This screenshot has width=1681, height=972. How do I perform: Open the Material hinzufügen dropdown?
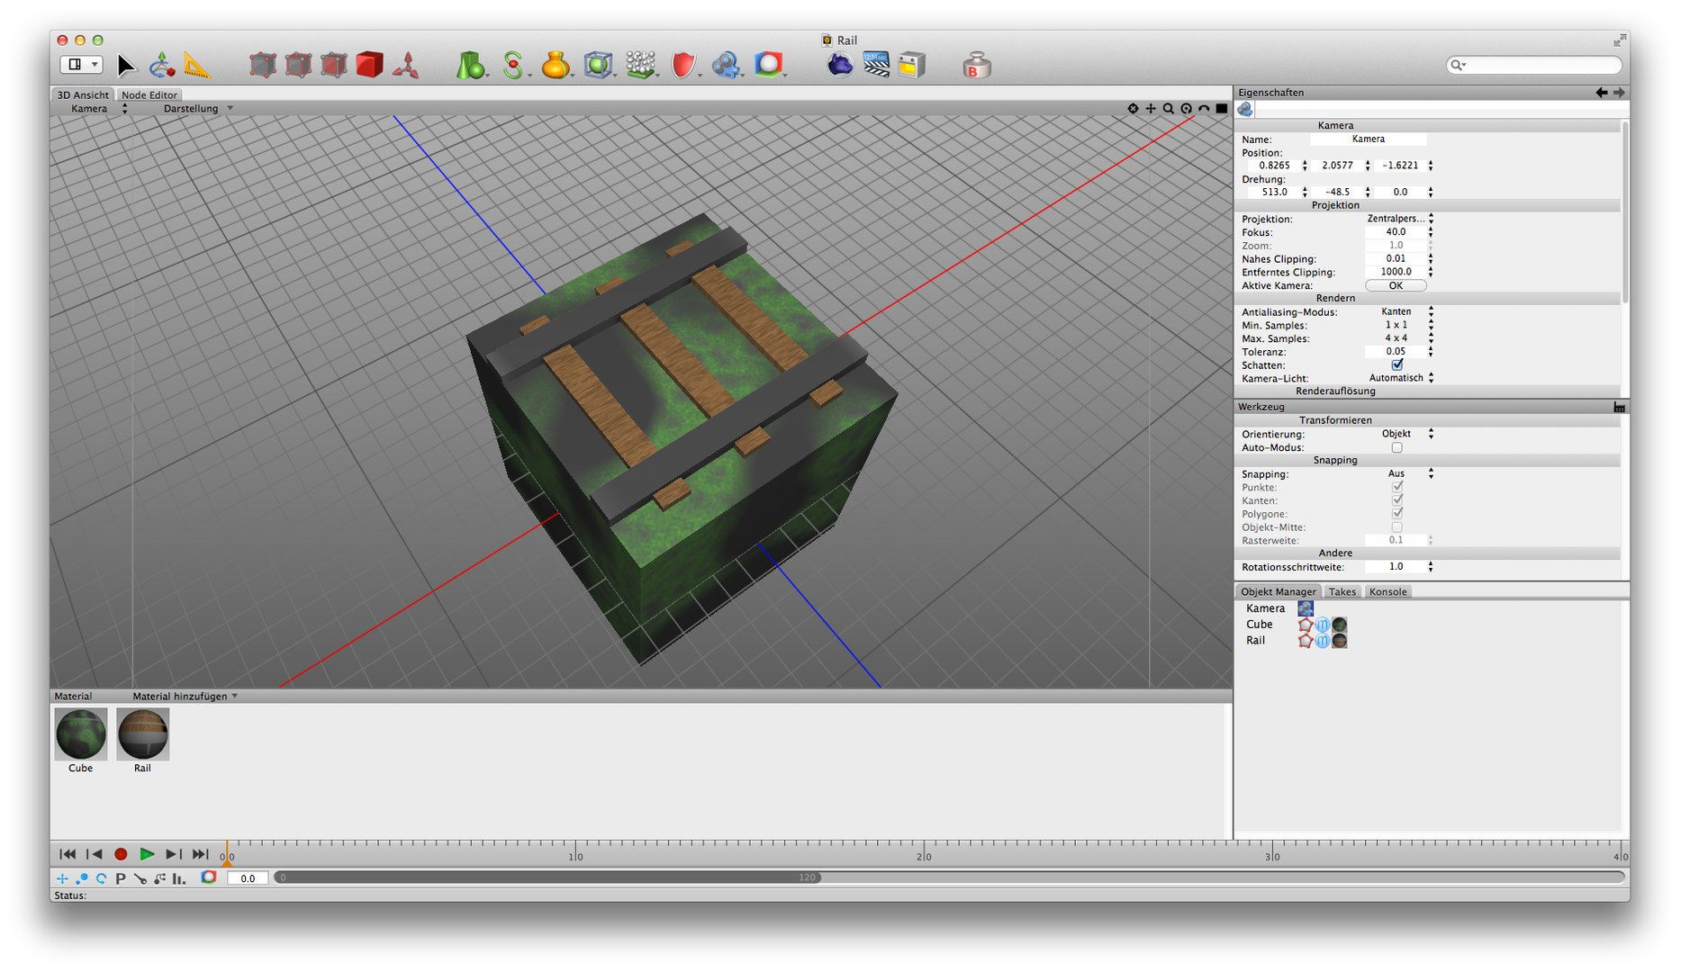[185, 697]
